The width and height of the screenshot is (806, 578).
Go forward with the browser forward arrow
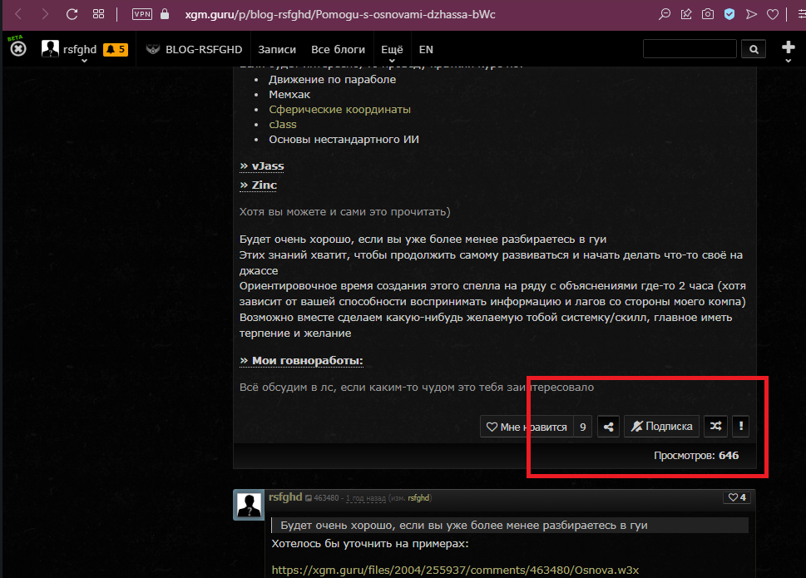pyautogui.click(x=45, y=14)
